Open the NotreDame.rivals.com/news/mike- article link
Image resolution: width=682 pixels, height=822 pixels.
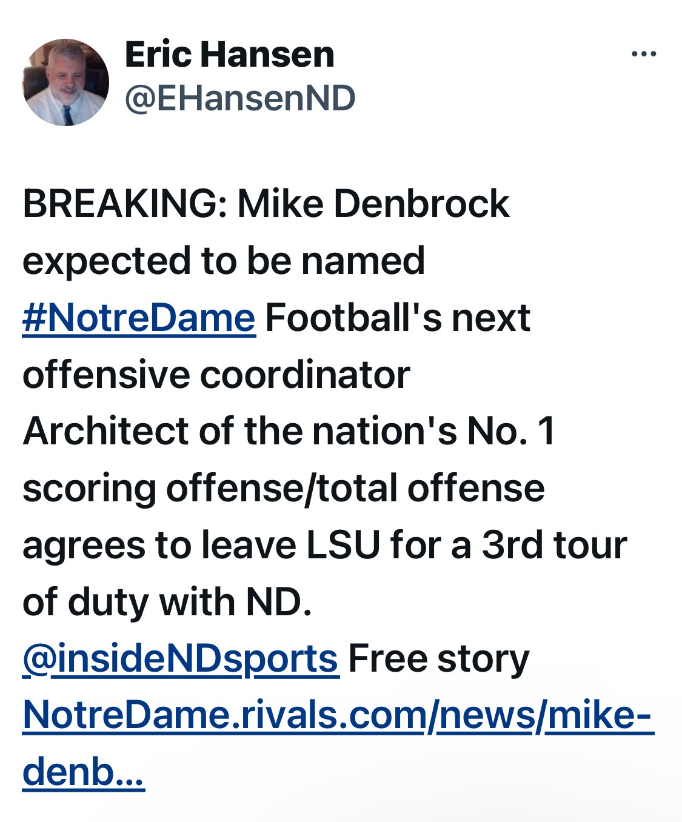[337, 716]
